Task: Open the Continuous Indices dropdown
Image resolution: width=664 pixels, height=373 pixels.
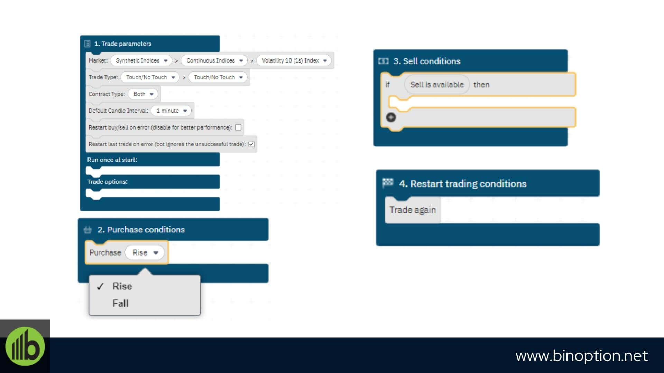Action: point(214,60)
